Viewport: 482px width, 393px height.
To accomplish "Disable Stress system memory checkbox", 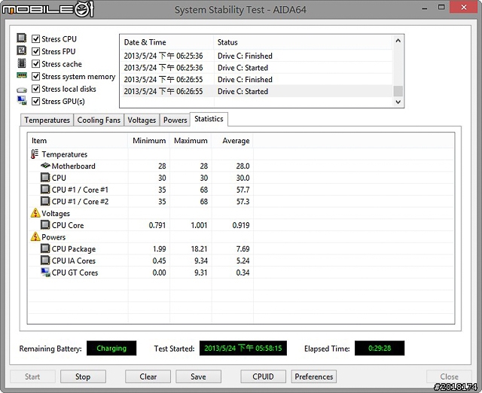I will [x=36, y=76].
